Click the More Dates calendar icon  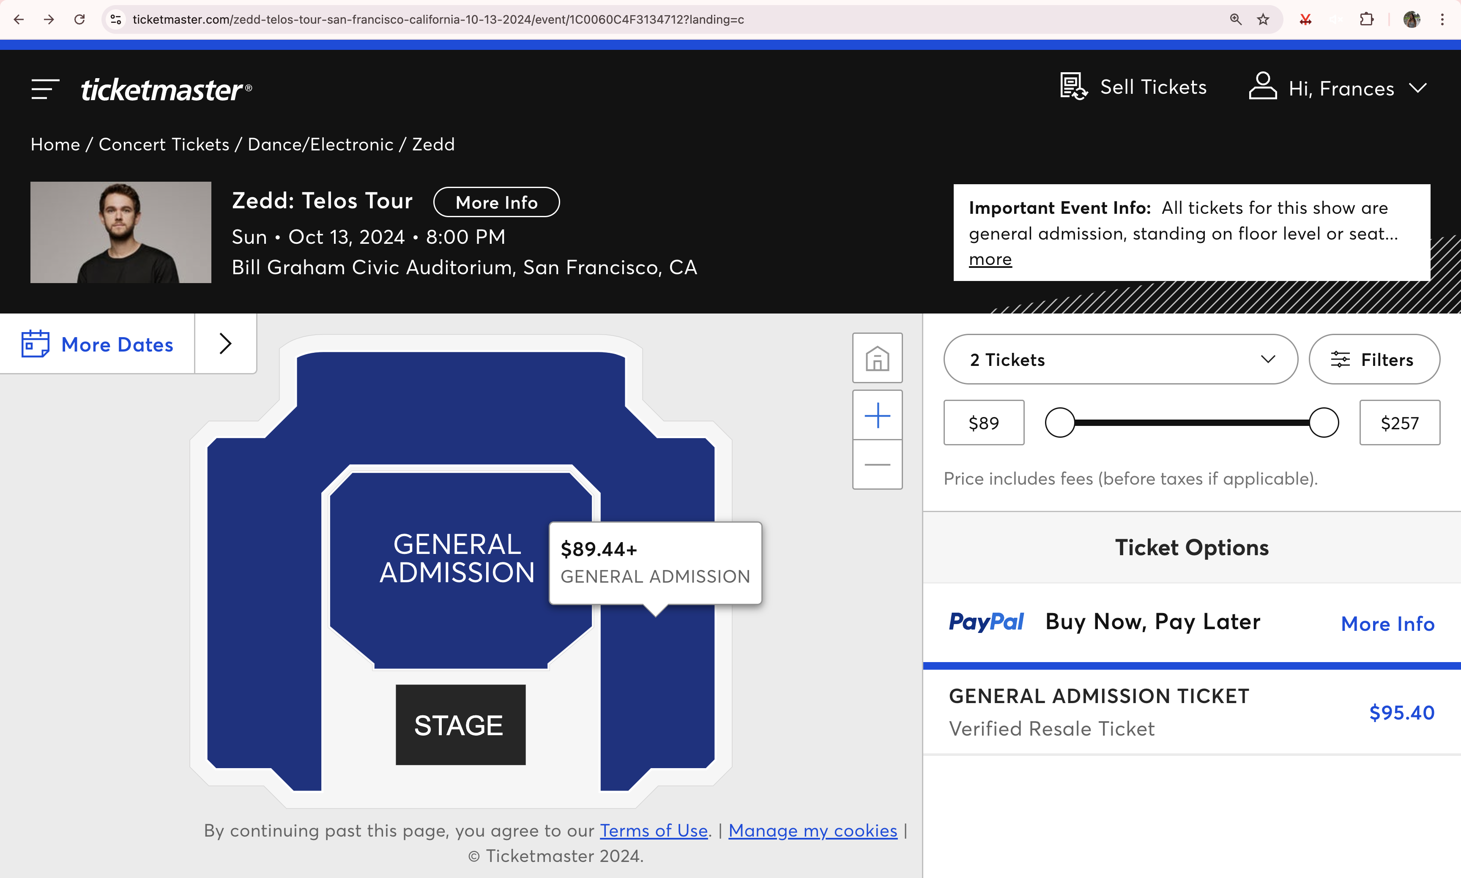click(x=36, y=344)
